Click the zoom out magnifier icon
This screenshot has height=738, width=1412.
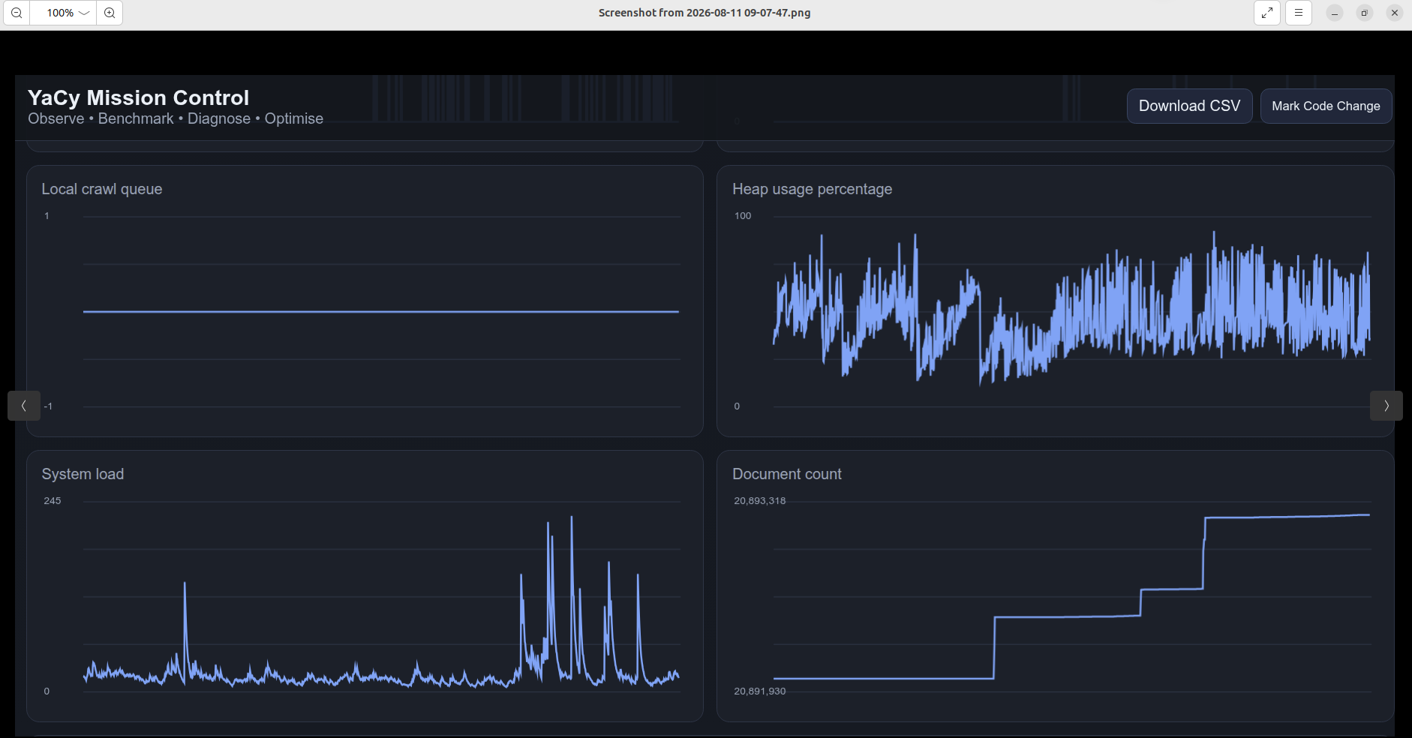(17, 13)
